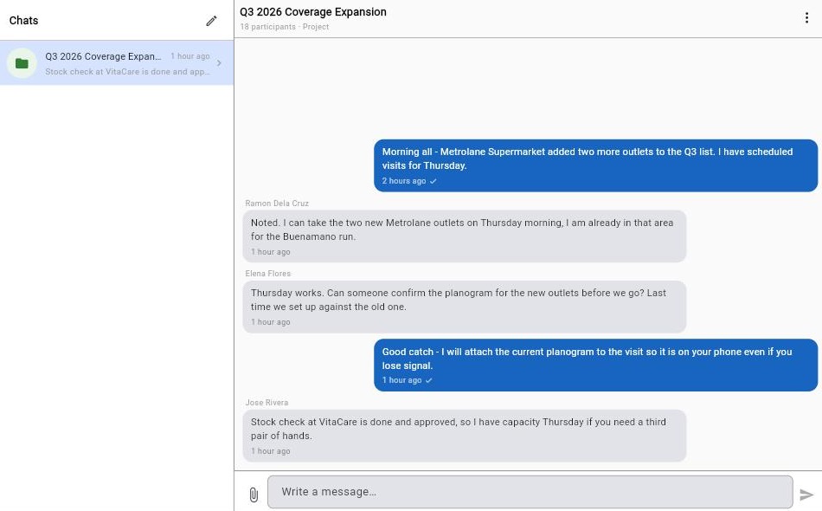Click the 1 hour ago time in chat list

pos(189,56)
